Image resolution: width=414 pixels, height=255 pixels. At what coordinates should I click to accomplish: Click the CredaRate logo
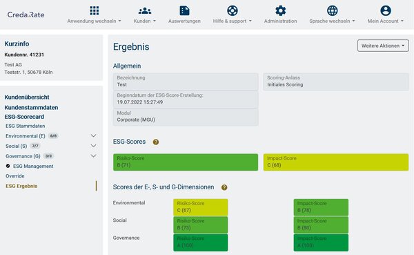26,15
